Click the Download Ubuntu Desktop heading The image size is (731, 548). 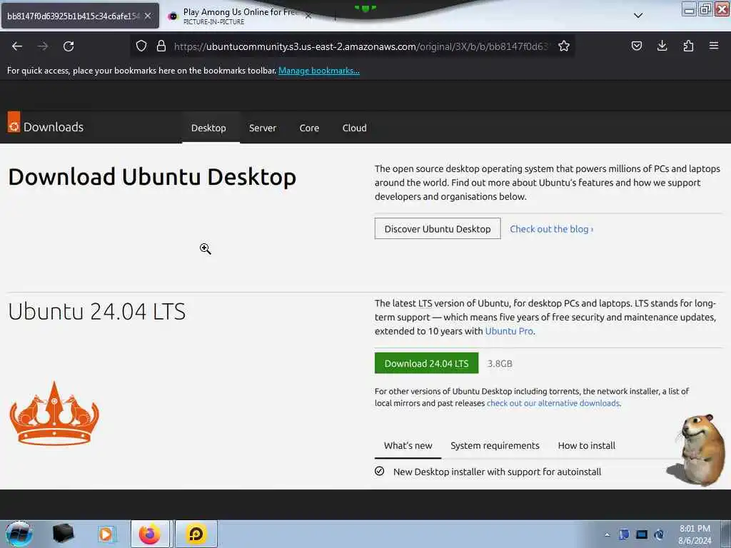(152, 177)
